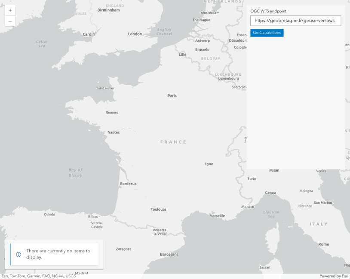Select Toulouse on the map
350x279 pixels.
pos(158,209)
